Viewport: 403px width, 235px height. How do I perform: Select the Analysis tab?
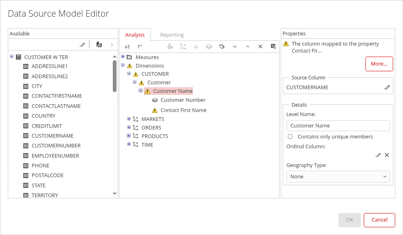135,35
